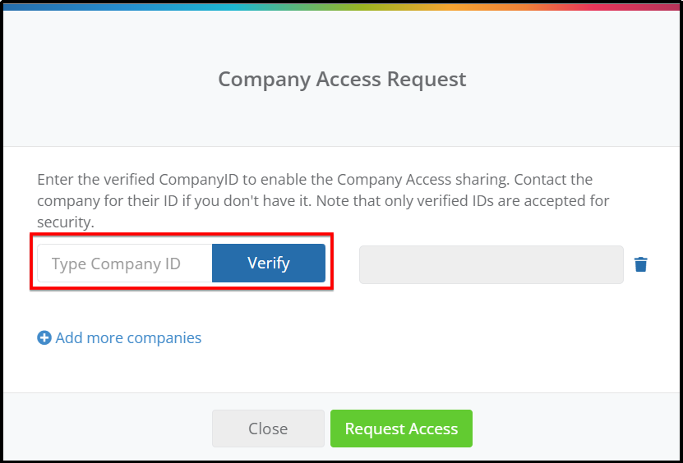Focus the Type Company ID field
The width and height of the screenshot is (683, 463).
[125, 263]
